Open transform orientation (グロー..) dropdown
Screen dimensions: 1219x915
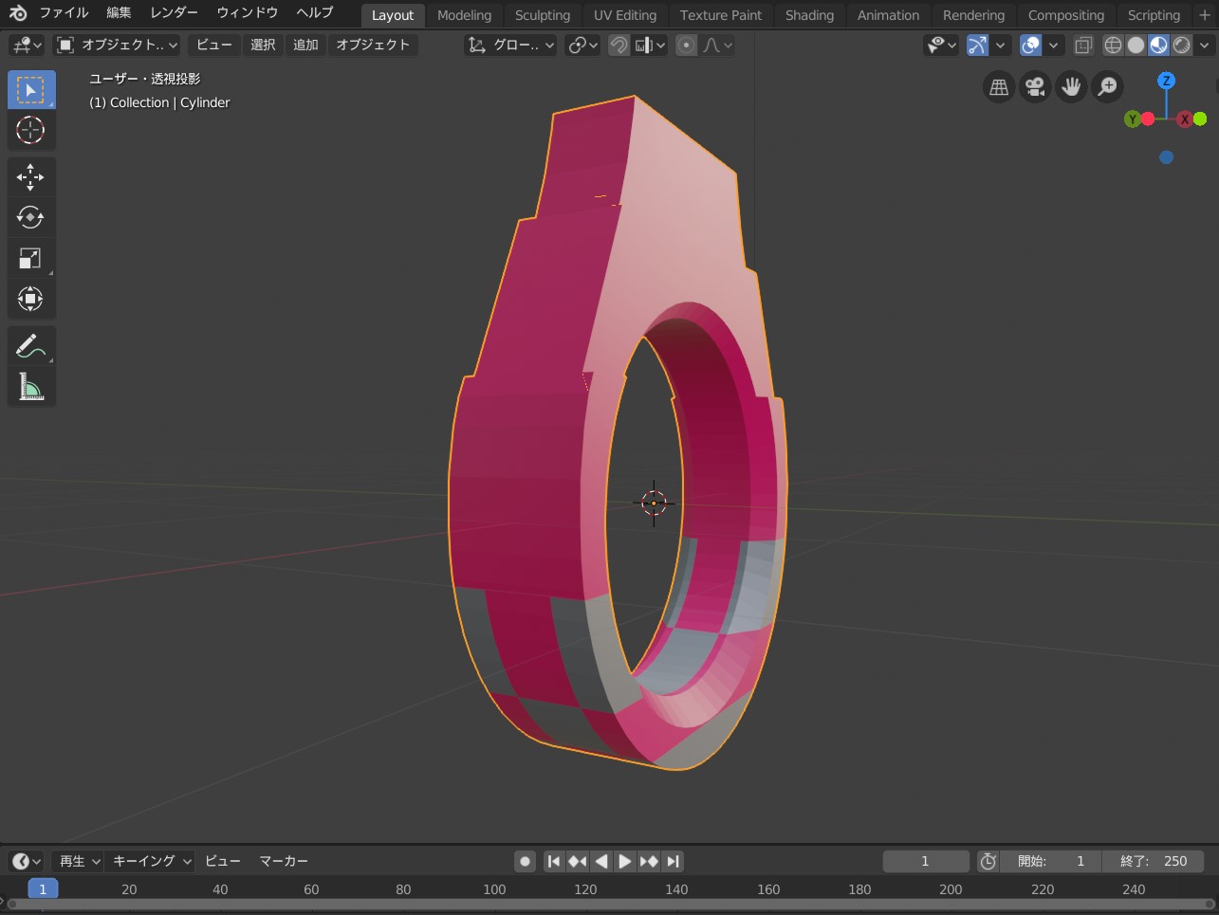pos(510,45)
